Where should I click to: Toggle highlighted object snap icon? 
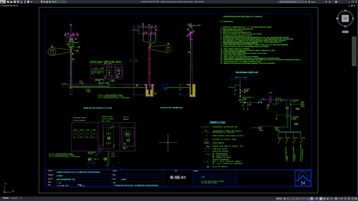pos(312,199)
